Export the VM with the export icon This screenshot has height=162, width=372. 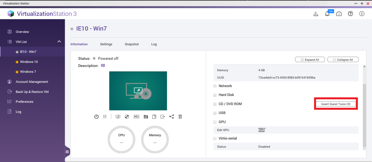point(163,117)
